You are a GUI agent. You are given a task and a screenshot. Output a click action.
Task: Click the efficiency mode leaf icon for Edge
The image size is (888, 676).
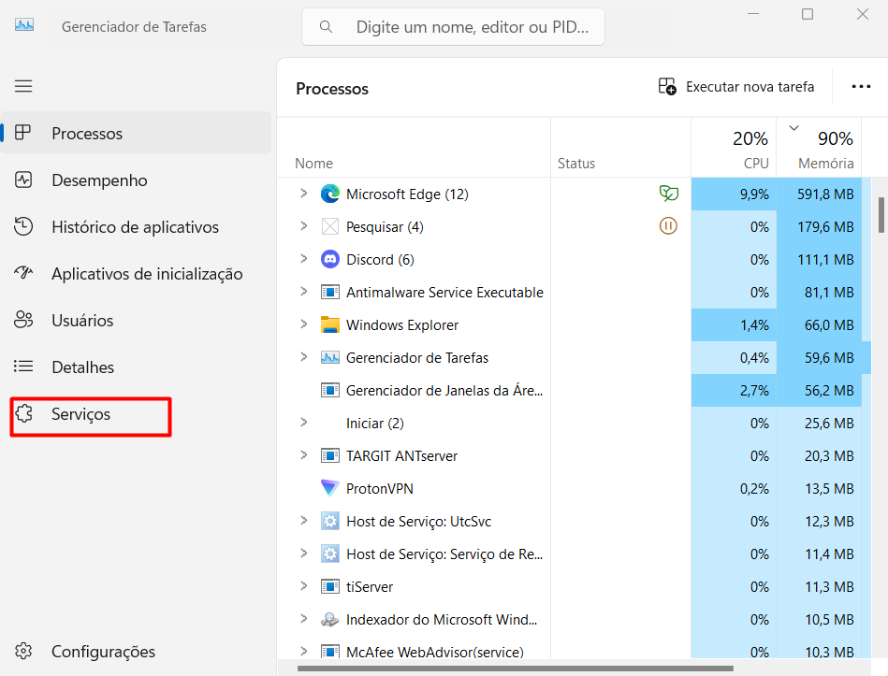(668, 194)
